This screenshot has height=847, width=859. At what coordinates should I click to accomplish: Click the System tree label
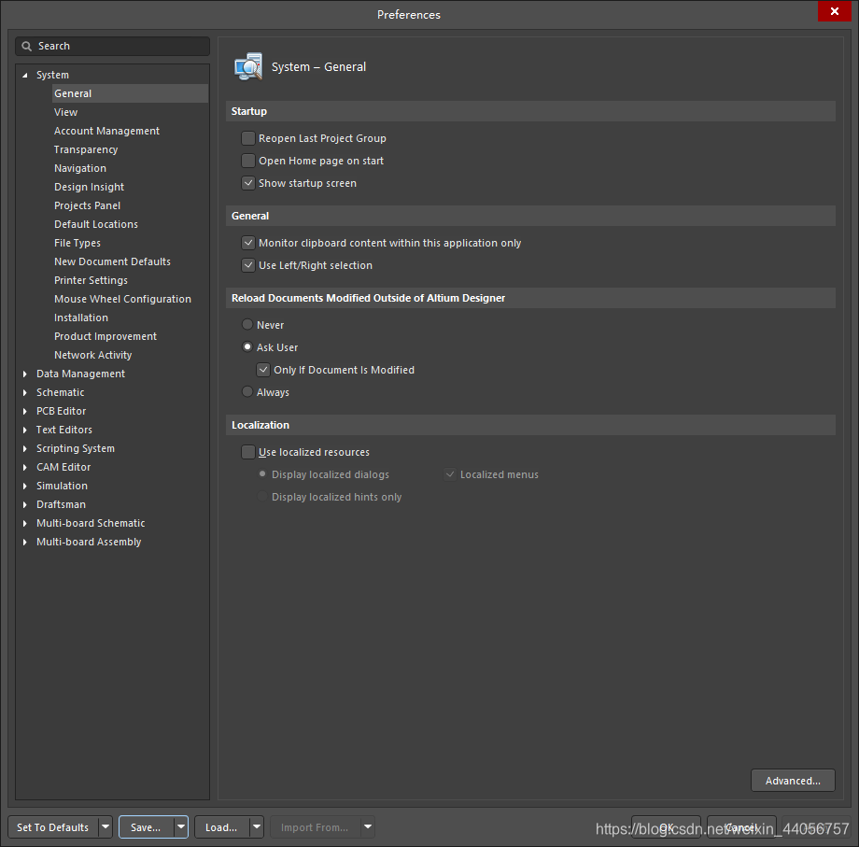tap(52, 75)
